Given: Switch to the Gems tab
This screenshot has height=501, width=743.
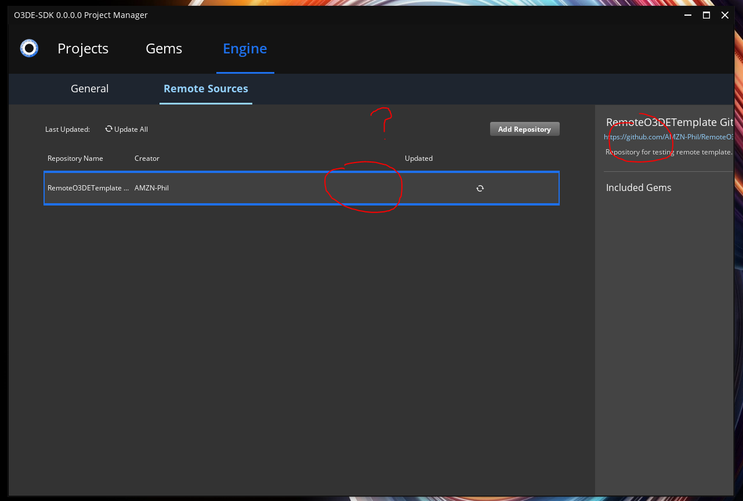Looking at the screenshot, I should [x=164, y=48].
